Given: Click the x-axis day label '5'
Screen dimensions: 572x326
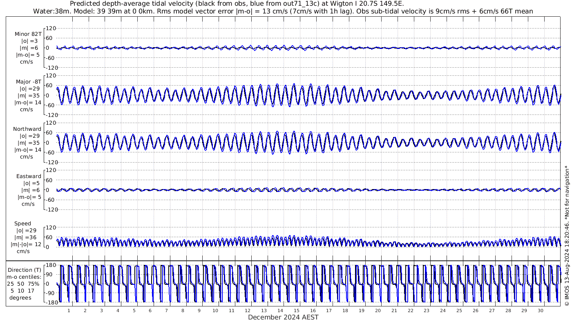Looking at the screenshot, I should [134, 311].
